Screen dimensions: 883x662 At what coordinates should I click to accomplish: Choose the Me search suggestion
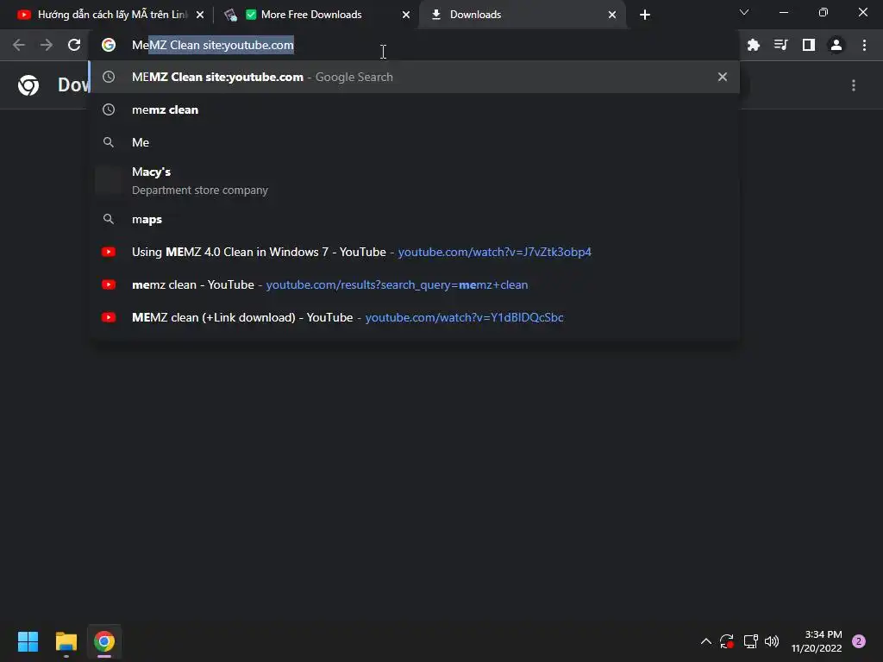coord(415,142)
